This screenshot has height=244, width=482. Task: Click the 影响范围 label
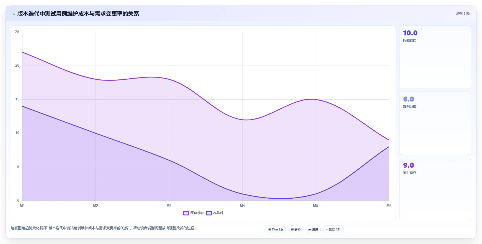[x=410, y=107]
